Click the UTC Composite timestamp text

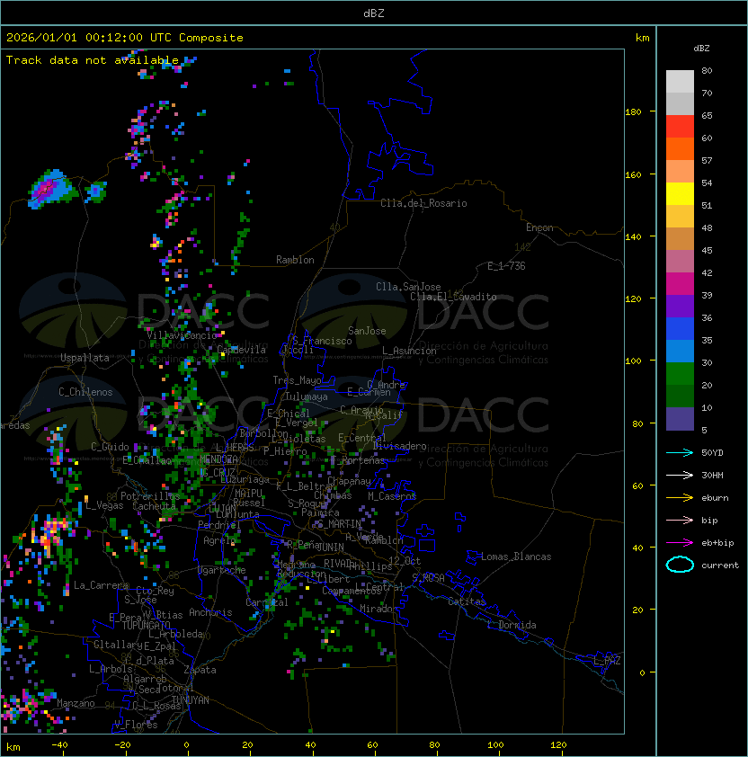tap(125, 38)
